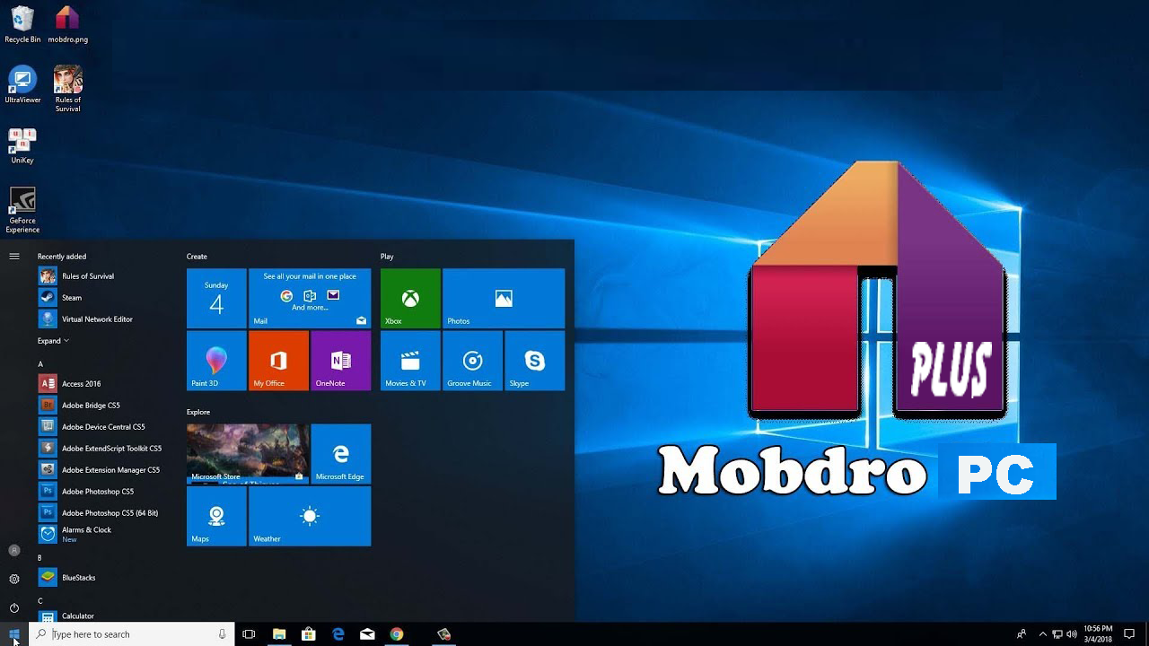Click the letter A group header

[x=40, y=364]
